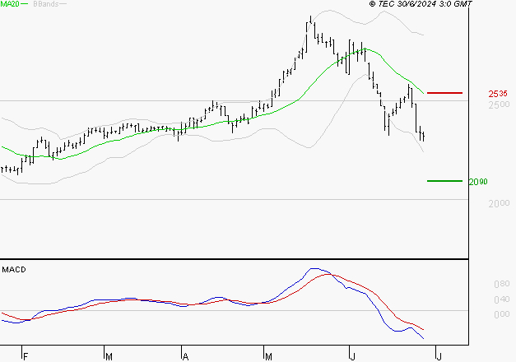Click the TEC 30/6/2024 copyright text
Viewport: 516px width, 362px height.
point(421,4)
